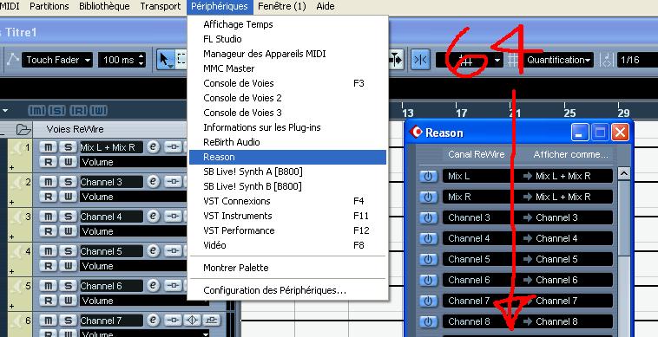Select the arrow object selection tool
This screenshot has height=337, width=658.
pos(165,60)
